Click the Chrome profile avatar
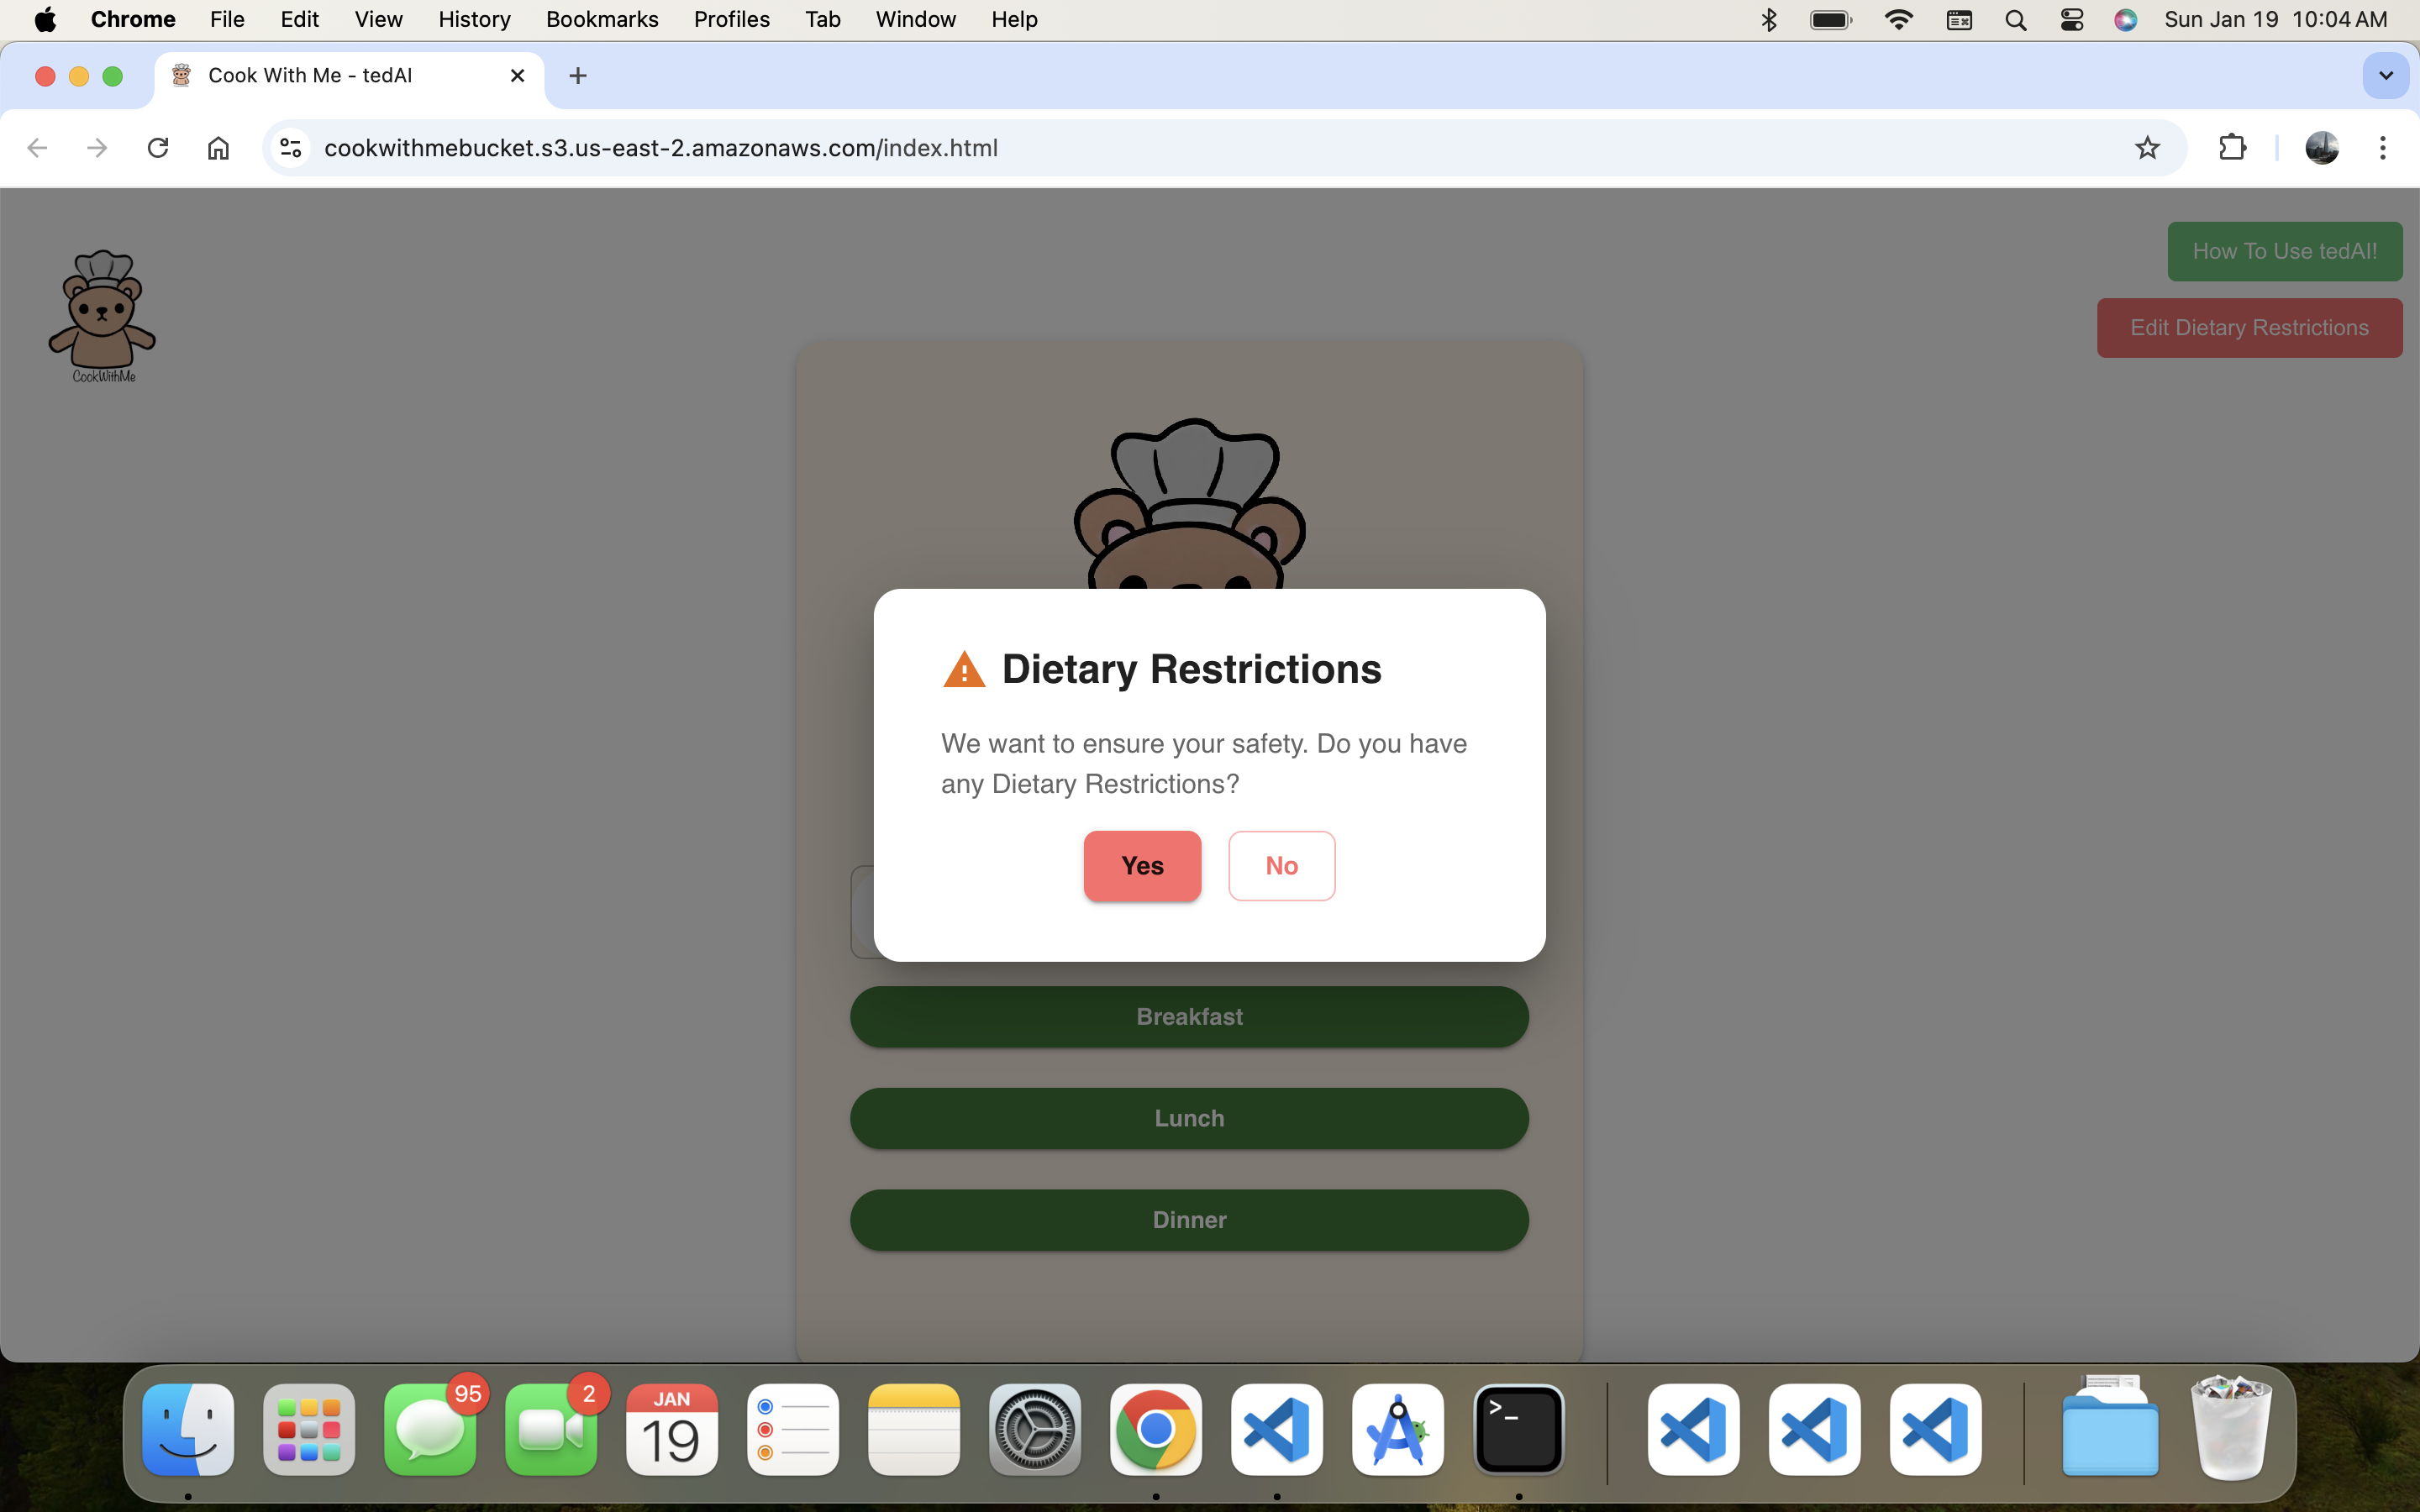This screenshot has width=2420, height=1512. (2321, 148)
